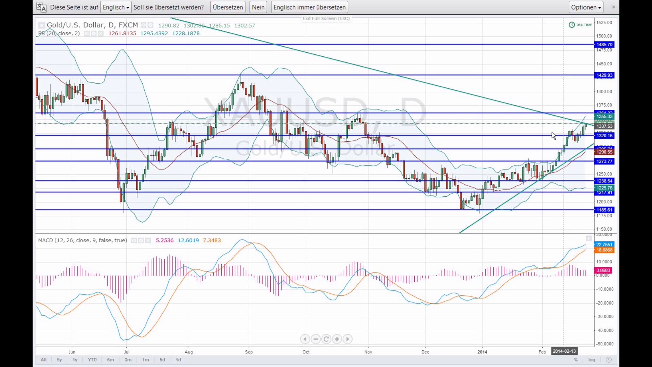
Task: Remove the BB indicator with X icon
Action: pyautogui.click(x=100, y=33)
